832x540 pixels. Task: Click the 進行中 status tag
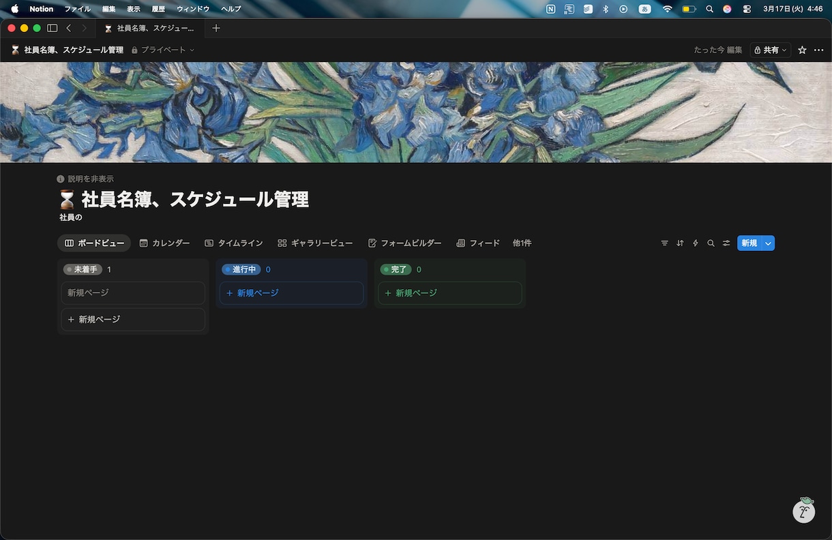click(x=241, y=269)
